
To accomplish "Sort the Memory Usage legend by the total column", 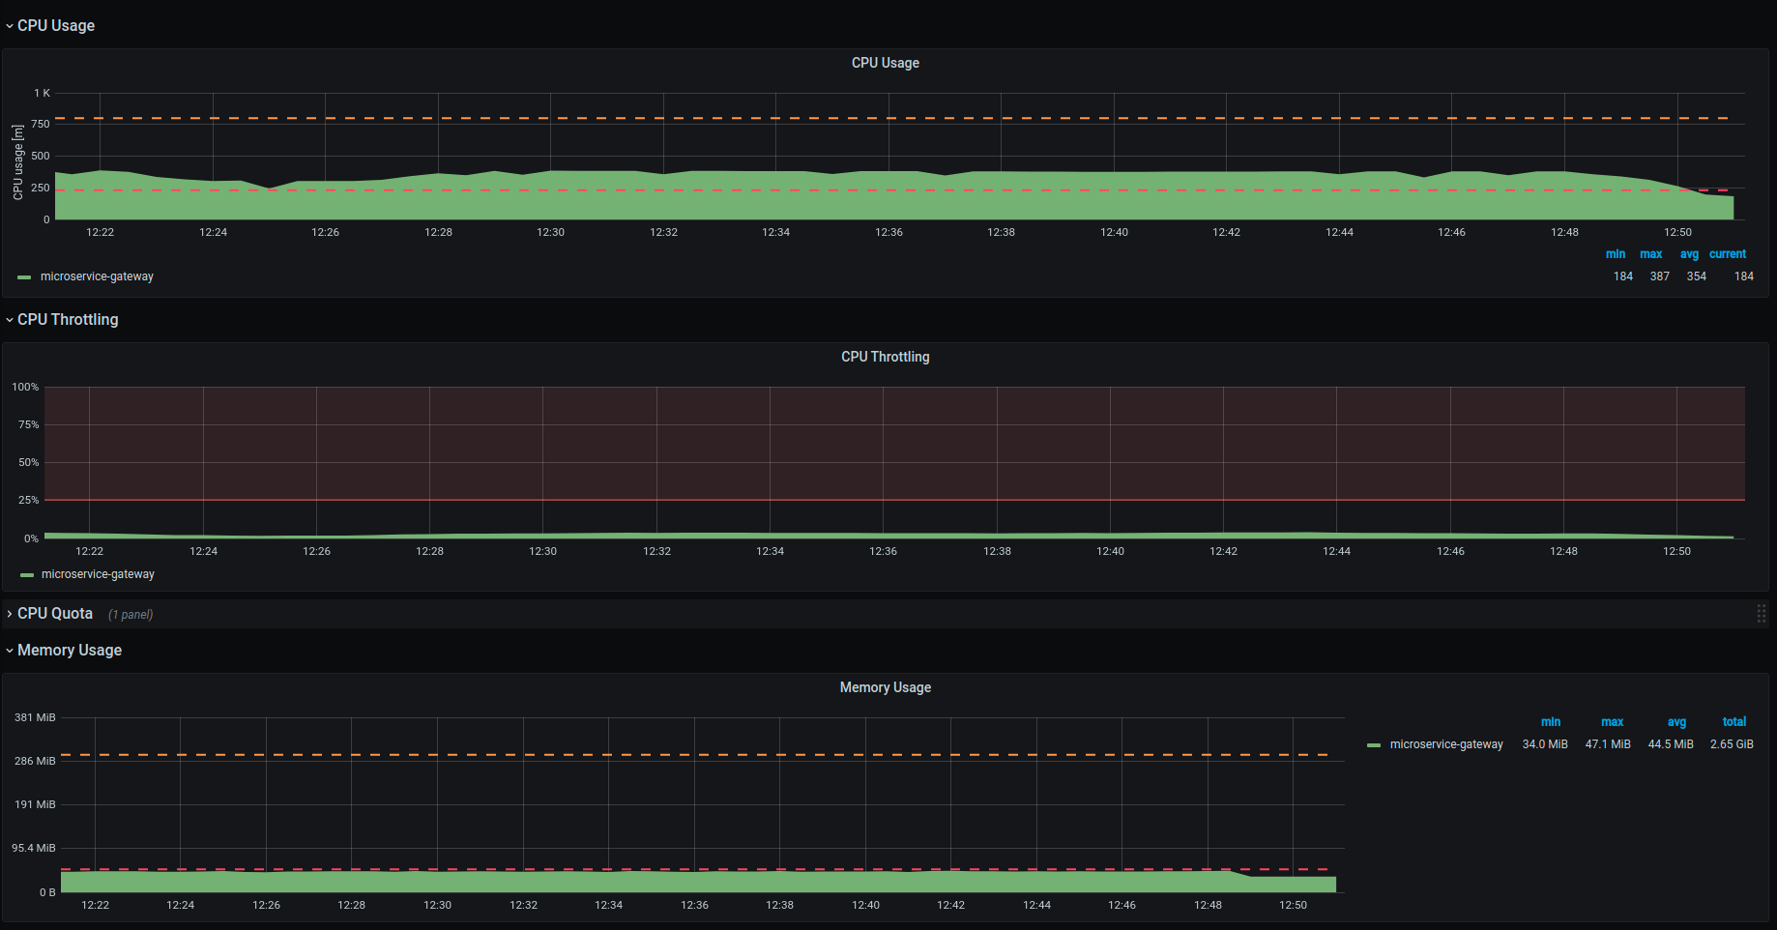I will point(1733,721).
